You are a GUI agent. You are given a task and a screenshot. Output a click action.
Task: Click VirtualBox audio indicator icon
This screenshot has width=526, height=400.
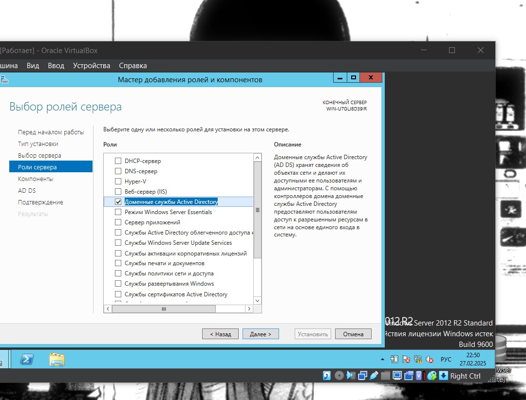351,376
